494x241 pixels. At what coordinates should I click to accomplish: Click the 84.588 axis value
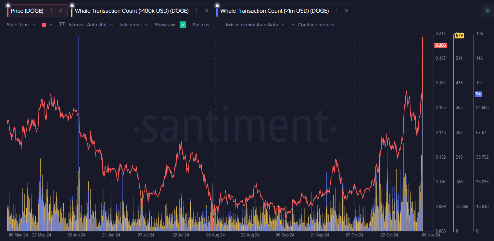click(x=482, y=108)
